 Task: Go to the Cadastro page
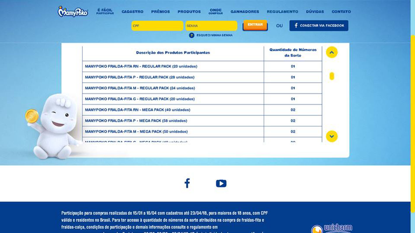(132, 12)
